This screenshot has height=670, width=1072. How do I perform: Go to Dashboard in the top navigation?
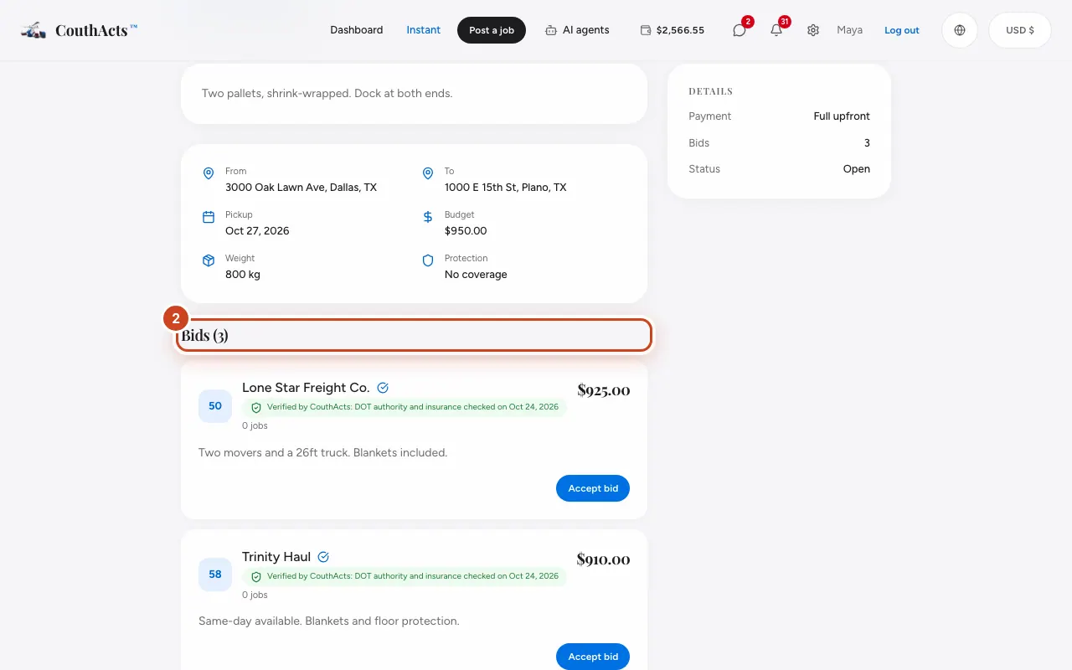pyautogui.click(x=357, y=30)
